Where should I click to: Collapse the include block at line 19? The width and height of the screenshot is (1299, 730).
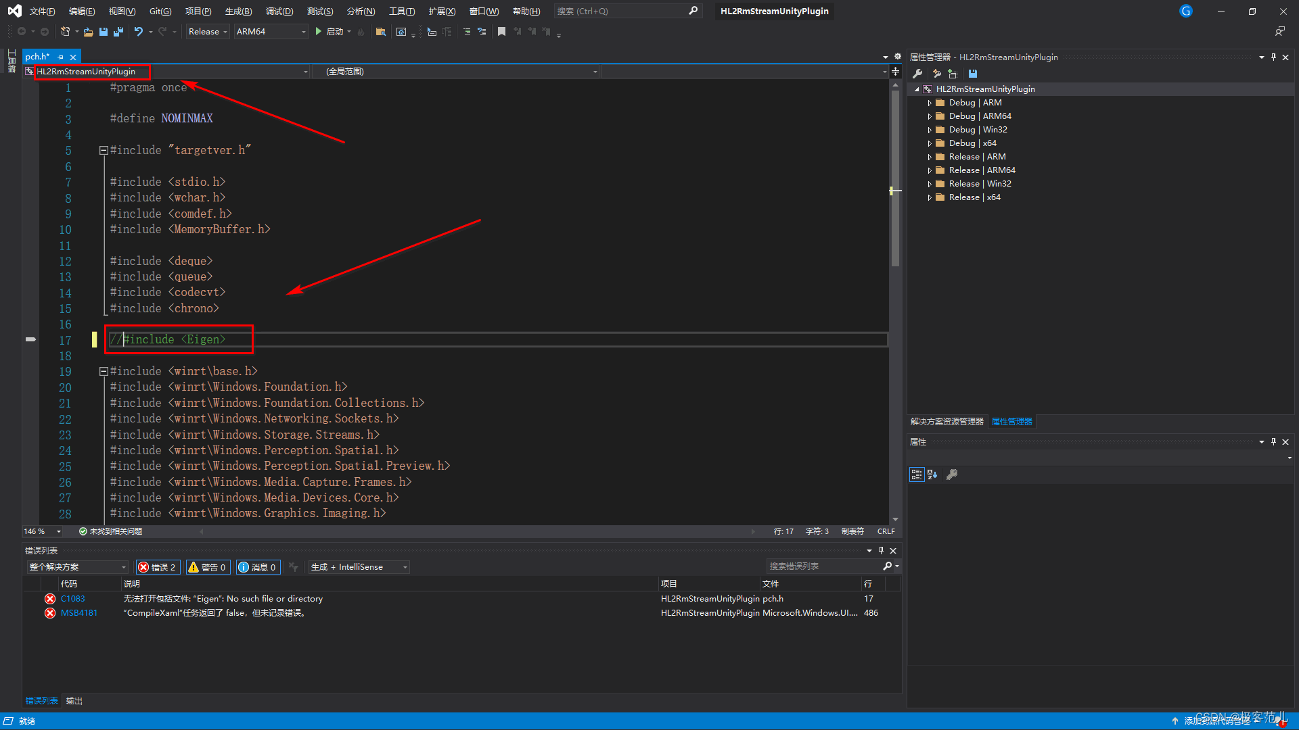tap(104, 371)
